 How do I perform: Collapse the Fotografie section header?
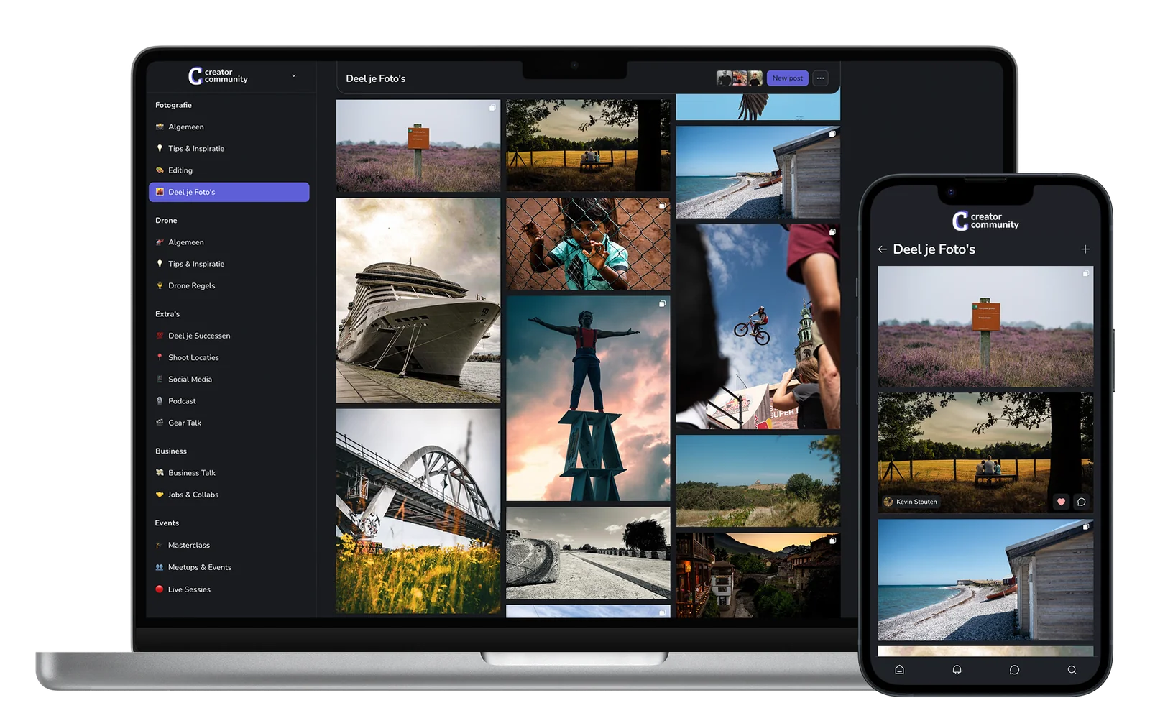tap(174, 105)
